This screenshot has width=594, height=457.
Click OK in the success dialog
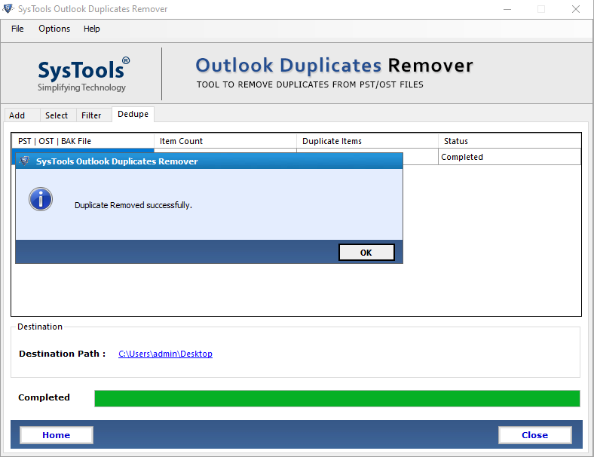(366, 253)
